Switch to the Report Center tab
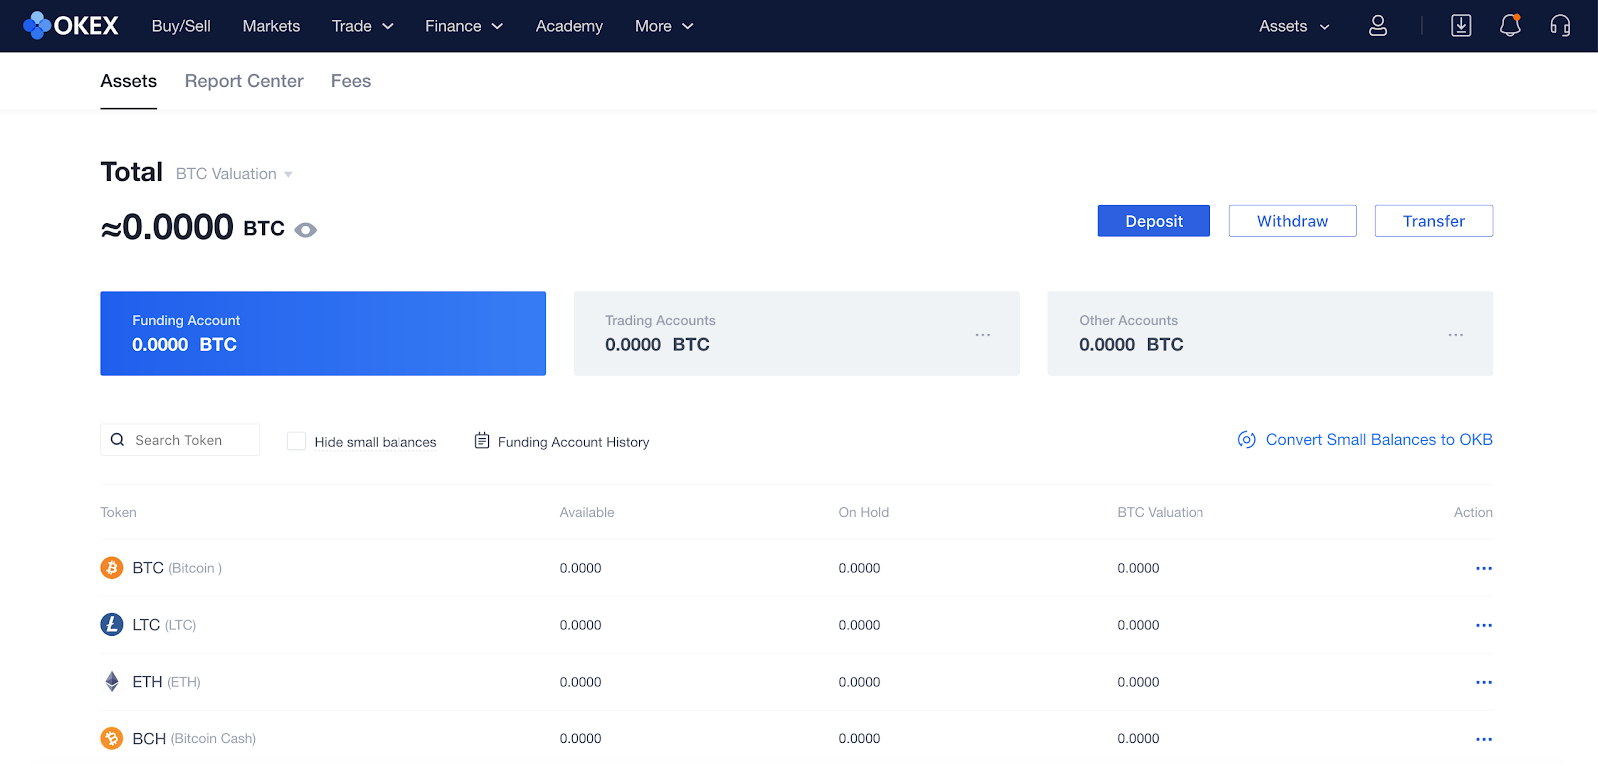This screenshot has width=1598, height=765. 244,81
